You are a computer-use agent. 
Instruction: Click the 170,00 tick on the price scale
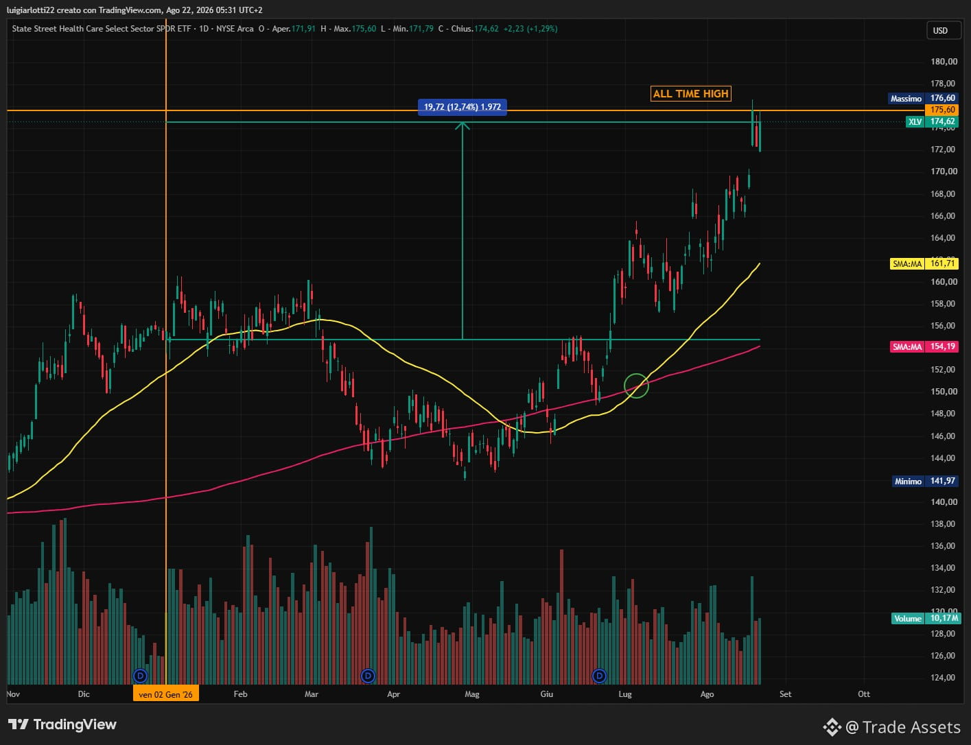point(944,171)
